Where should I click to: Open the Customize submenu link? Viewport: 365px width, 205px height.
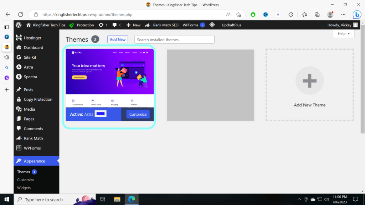26,180
